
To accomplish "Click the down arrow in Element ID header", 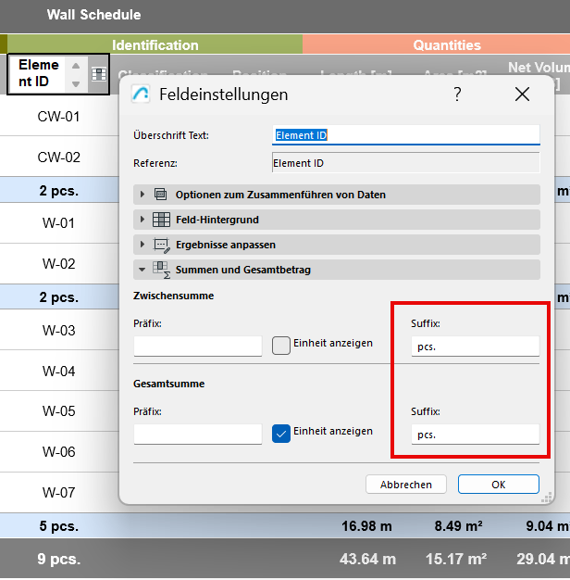I will (x=76, y=84).
